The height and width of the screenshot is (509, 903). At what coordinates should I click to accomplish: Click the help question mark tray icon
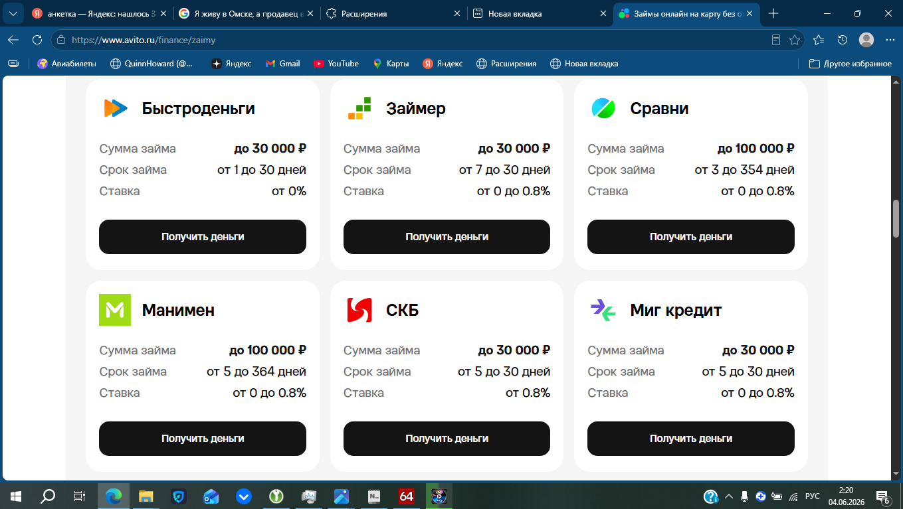(x=711, y=496)
